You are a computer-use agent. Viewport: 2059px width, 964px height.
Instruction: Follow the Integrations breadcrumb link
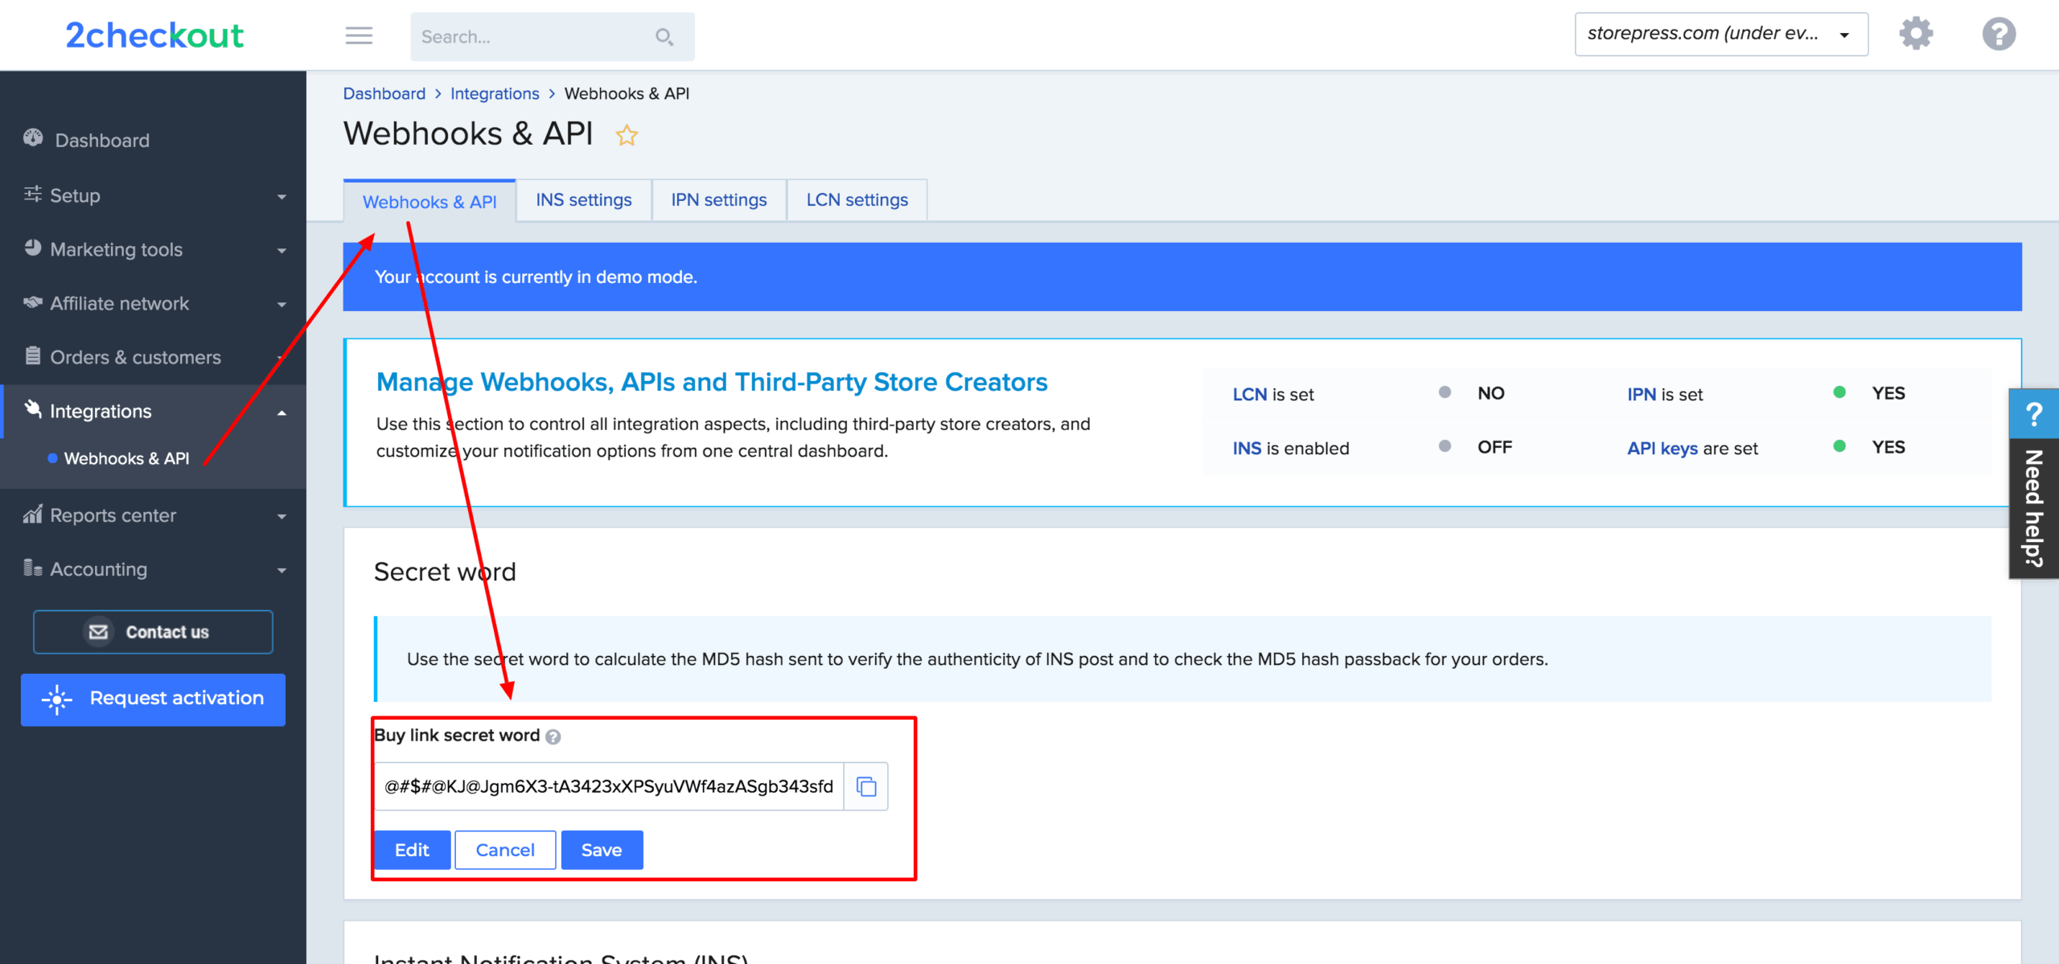(x=494, y=93)
